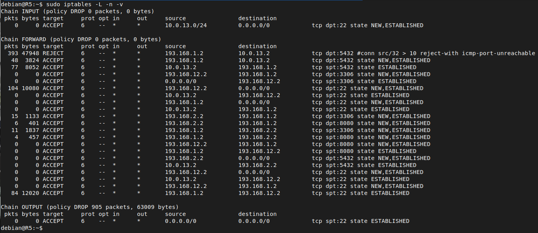
Task: Click the 104 packets counter in FORWARD
Action: (x=13, y=88)
